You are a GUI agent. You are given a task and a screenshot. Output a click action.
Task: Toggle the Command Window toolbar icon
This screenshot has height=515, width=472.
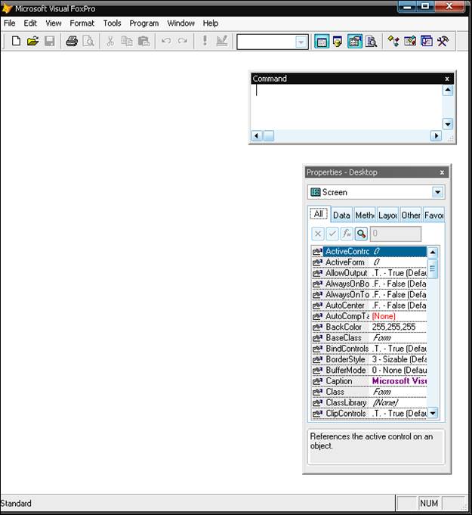coord(322,42)
